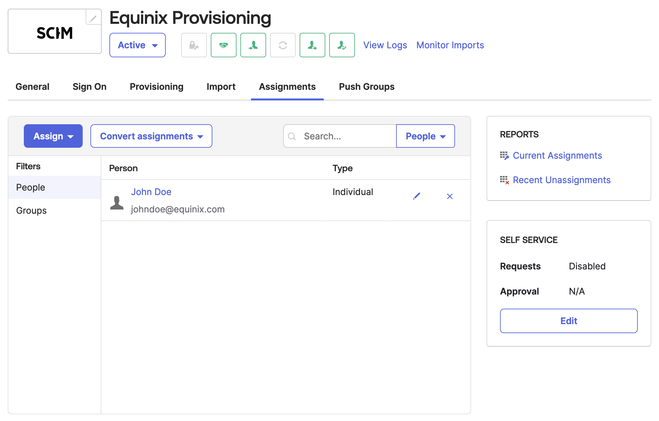Viewport: 659px width, 421px height.
Task: Expand the People filter dropdown
Action: point(425,136)
